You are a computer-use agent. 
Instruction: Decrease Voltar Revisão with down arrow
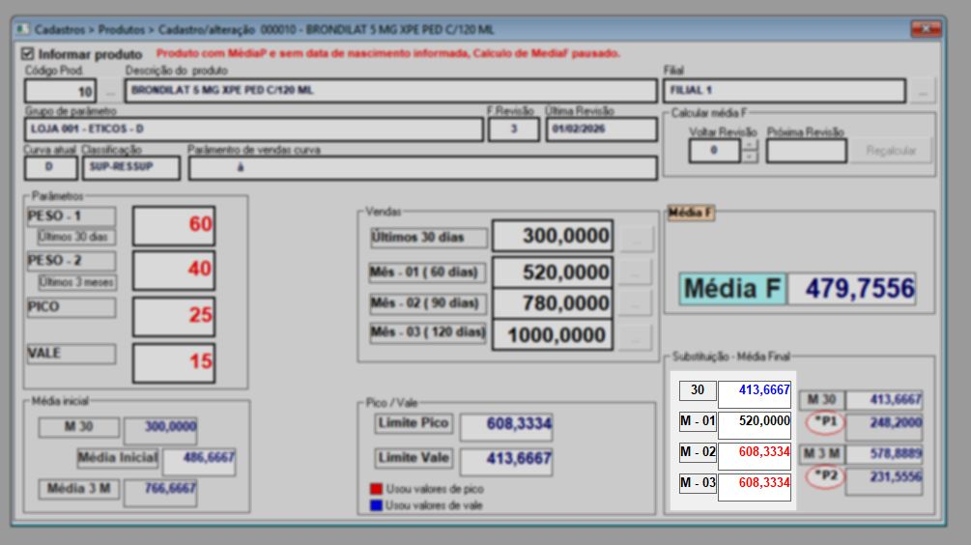(750, 157)
